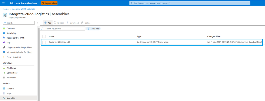
Task: Open Overview icon in sidebar
Action: click(x=4, y=28)
